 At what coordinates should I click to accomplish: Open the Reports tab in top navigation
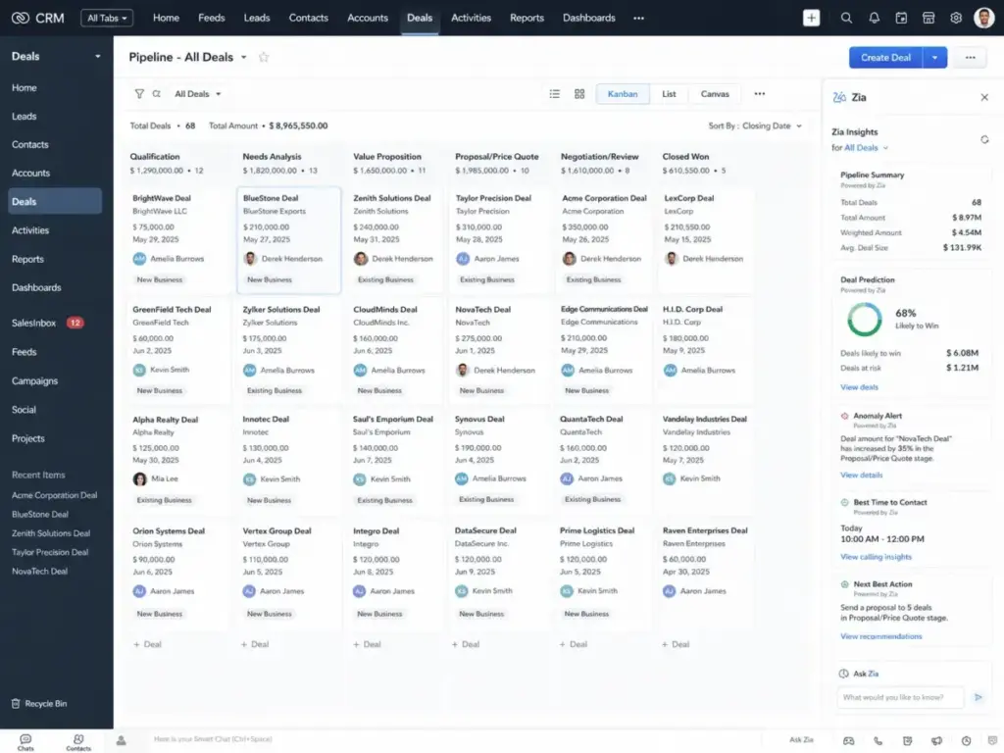point(527,18)
